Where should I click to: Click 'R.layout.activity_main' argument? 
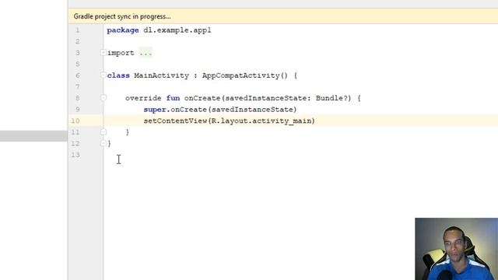pos(261,121)
